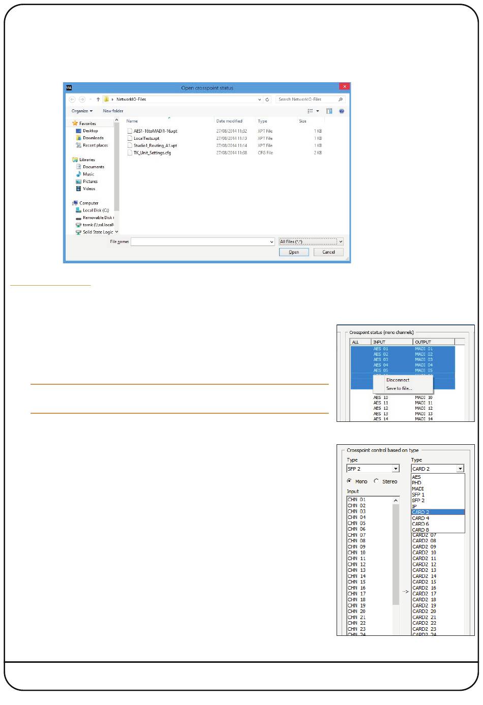Open the SFP 2 input Type dropdown
Viewport: 483px width, 705px height.
396,469
